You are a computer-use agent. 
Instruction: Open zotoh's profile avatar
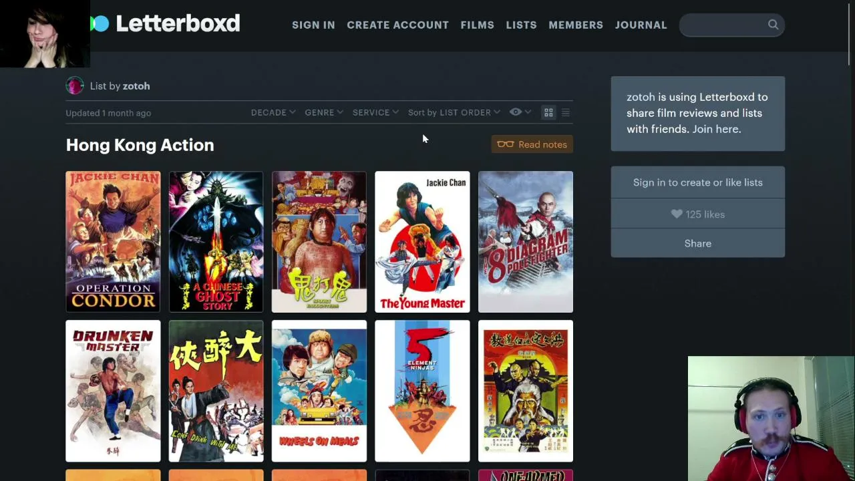point(75,86)
